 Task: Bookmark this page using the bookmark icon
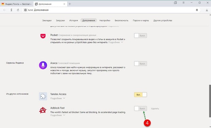pos(197,10)
